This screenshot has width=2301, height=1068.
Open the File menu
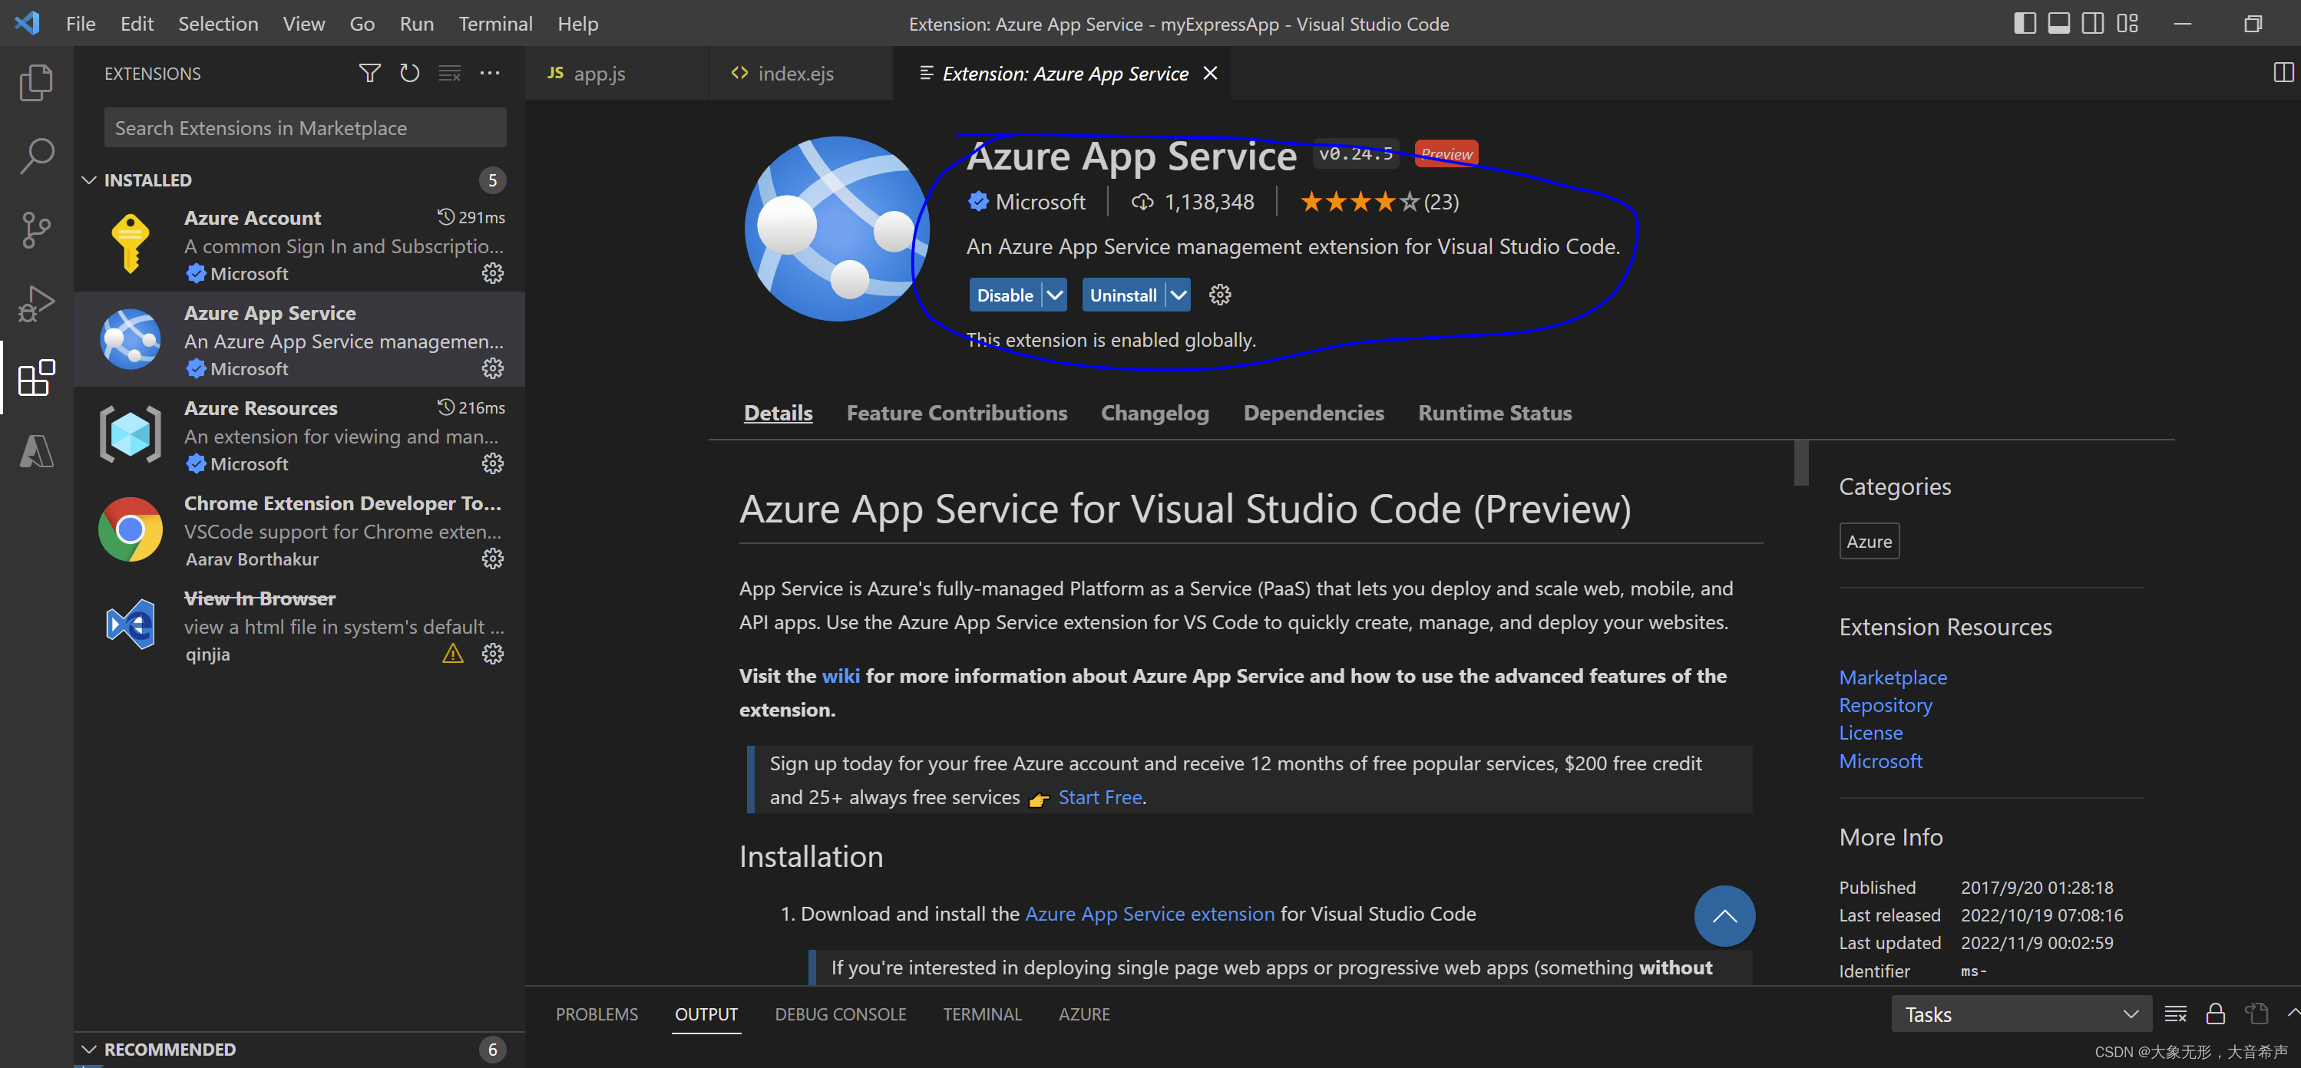[x=81, y=23]
